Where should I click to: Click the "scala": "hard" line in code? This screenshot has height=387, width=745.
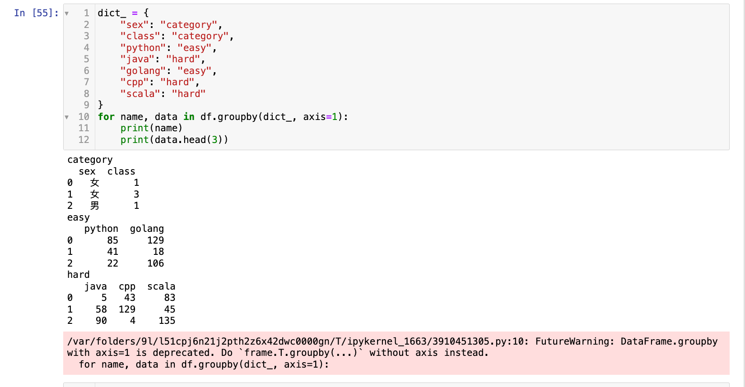pos(163,94)
